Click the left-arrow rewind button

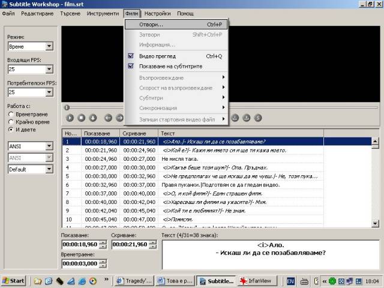click(x=108, y=118)
